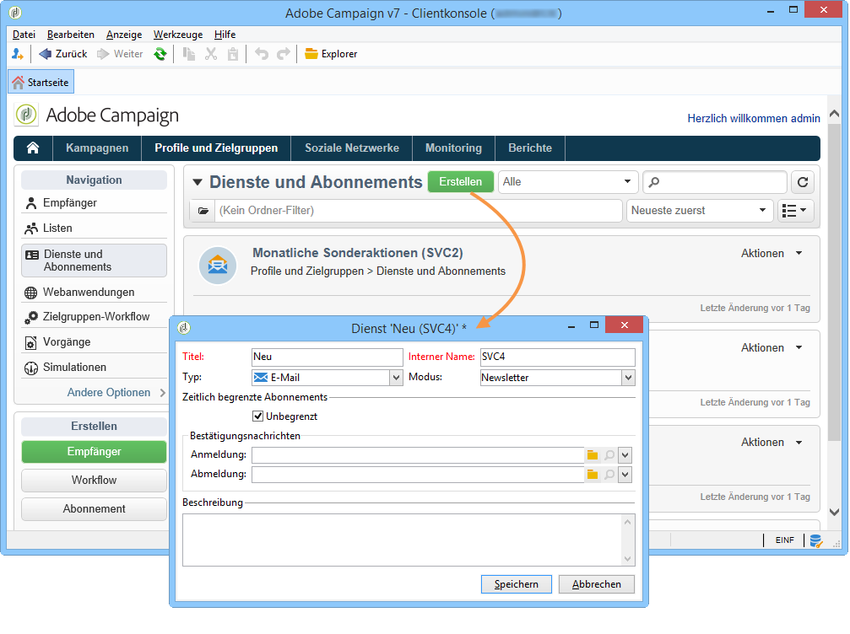850x634 pixels.
Task: Open the Anzeige menu
Action: (124, 35)
